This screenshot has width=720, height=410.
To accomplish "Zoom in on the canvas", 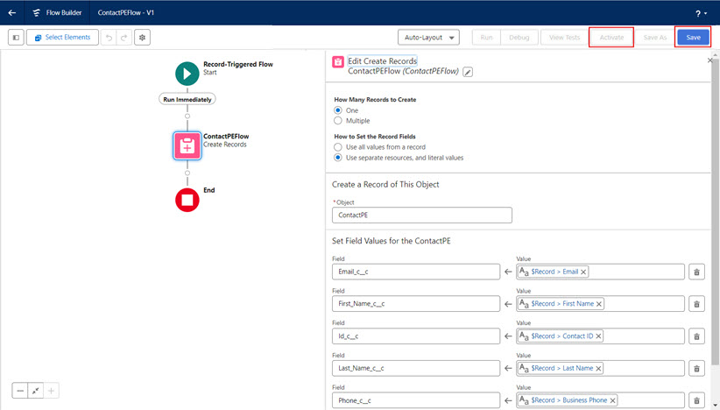I will 51,391.
